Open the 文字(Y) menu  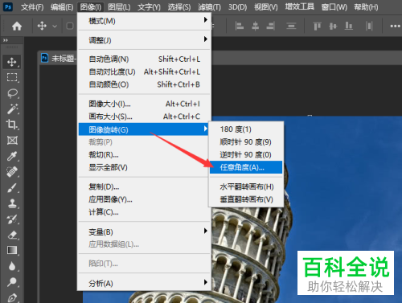point(149,7)
